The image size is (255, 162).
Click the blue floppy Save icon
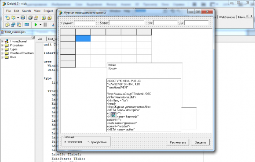point(23,18)
